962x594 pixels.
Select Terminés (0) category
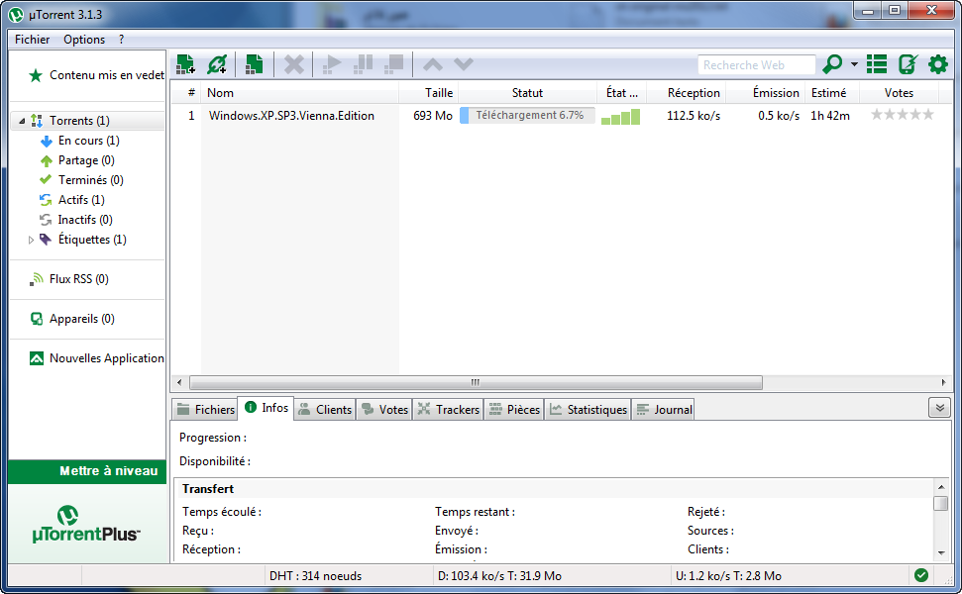90,179
